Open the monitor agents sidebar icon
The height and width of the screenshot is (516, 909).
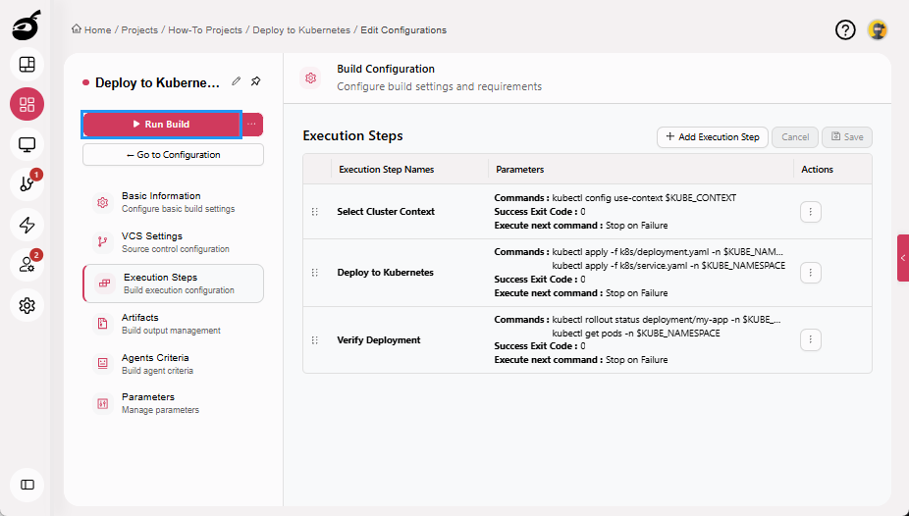click(x=27, y=144)
